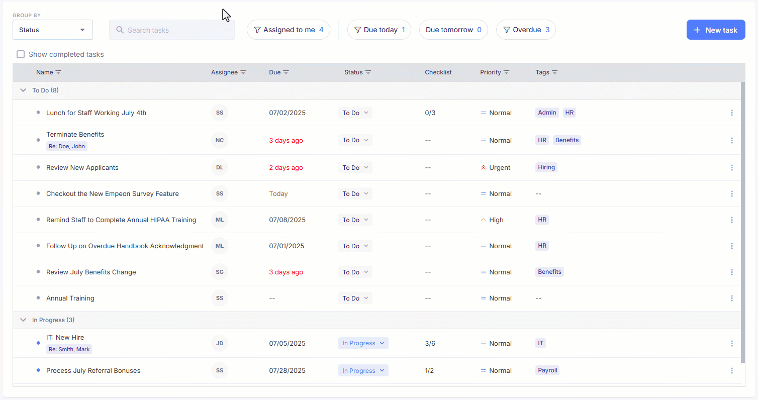
Task: Click the 0/3 checklist value
Action: pos(430,113)
